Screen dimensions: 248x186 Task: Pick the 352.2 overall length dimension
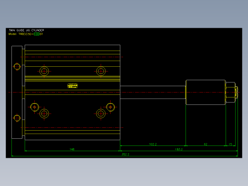125,154
